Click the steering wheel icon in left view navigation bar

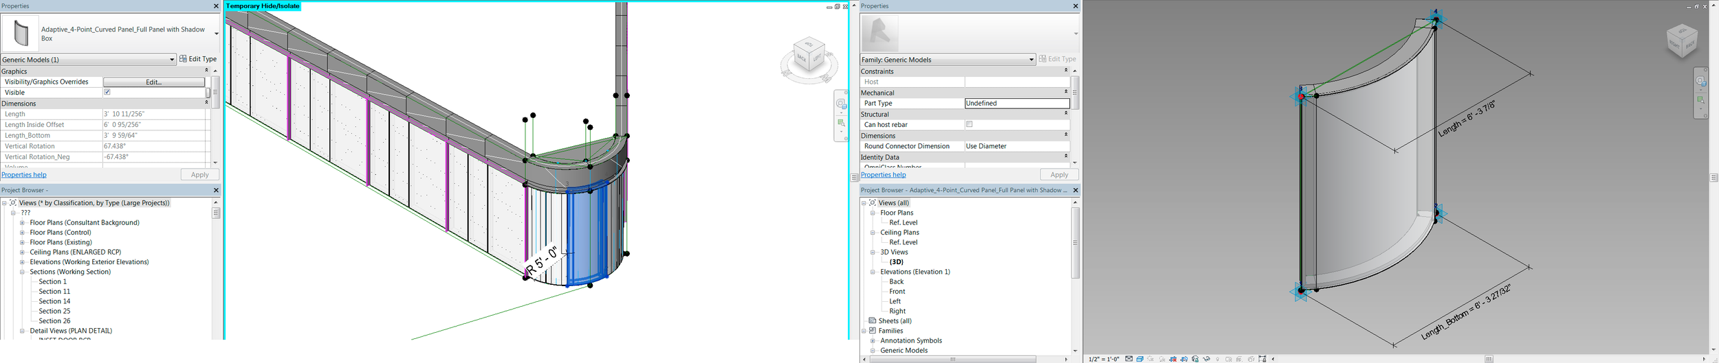click(841, 104)
